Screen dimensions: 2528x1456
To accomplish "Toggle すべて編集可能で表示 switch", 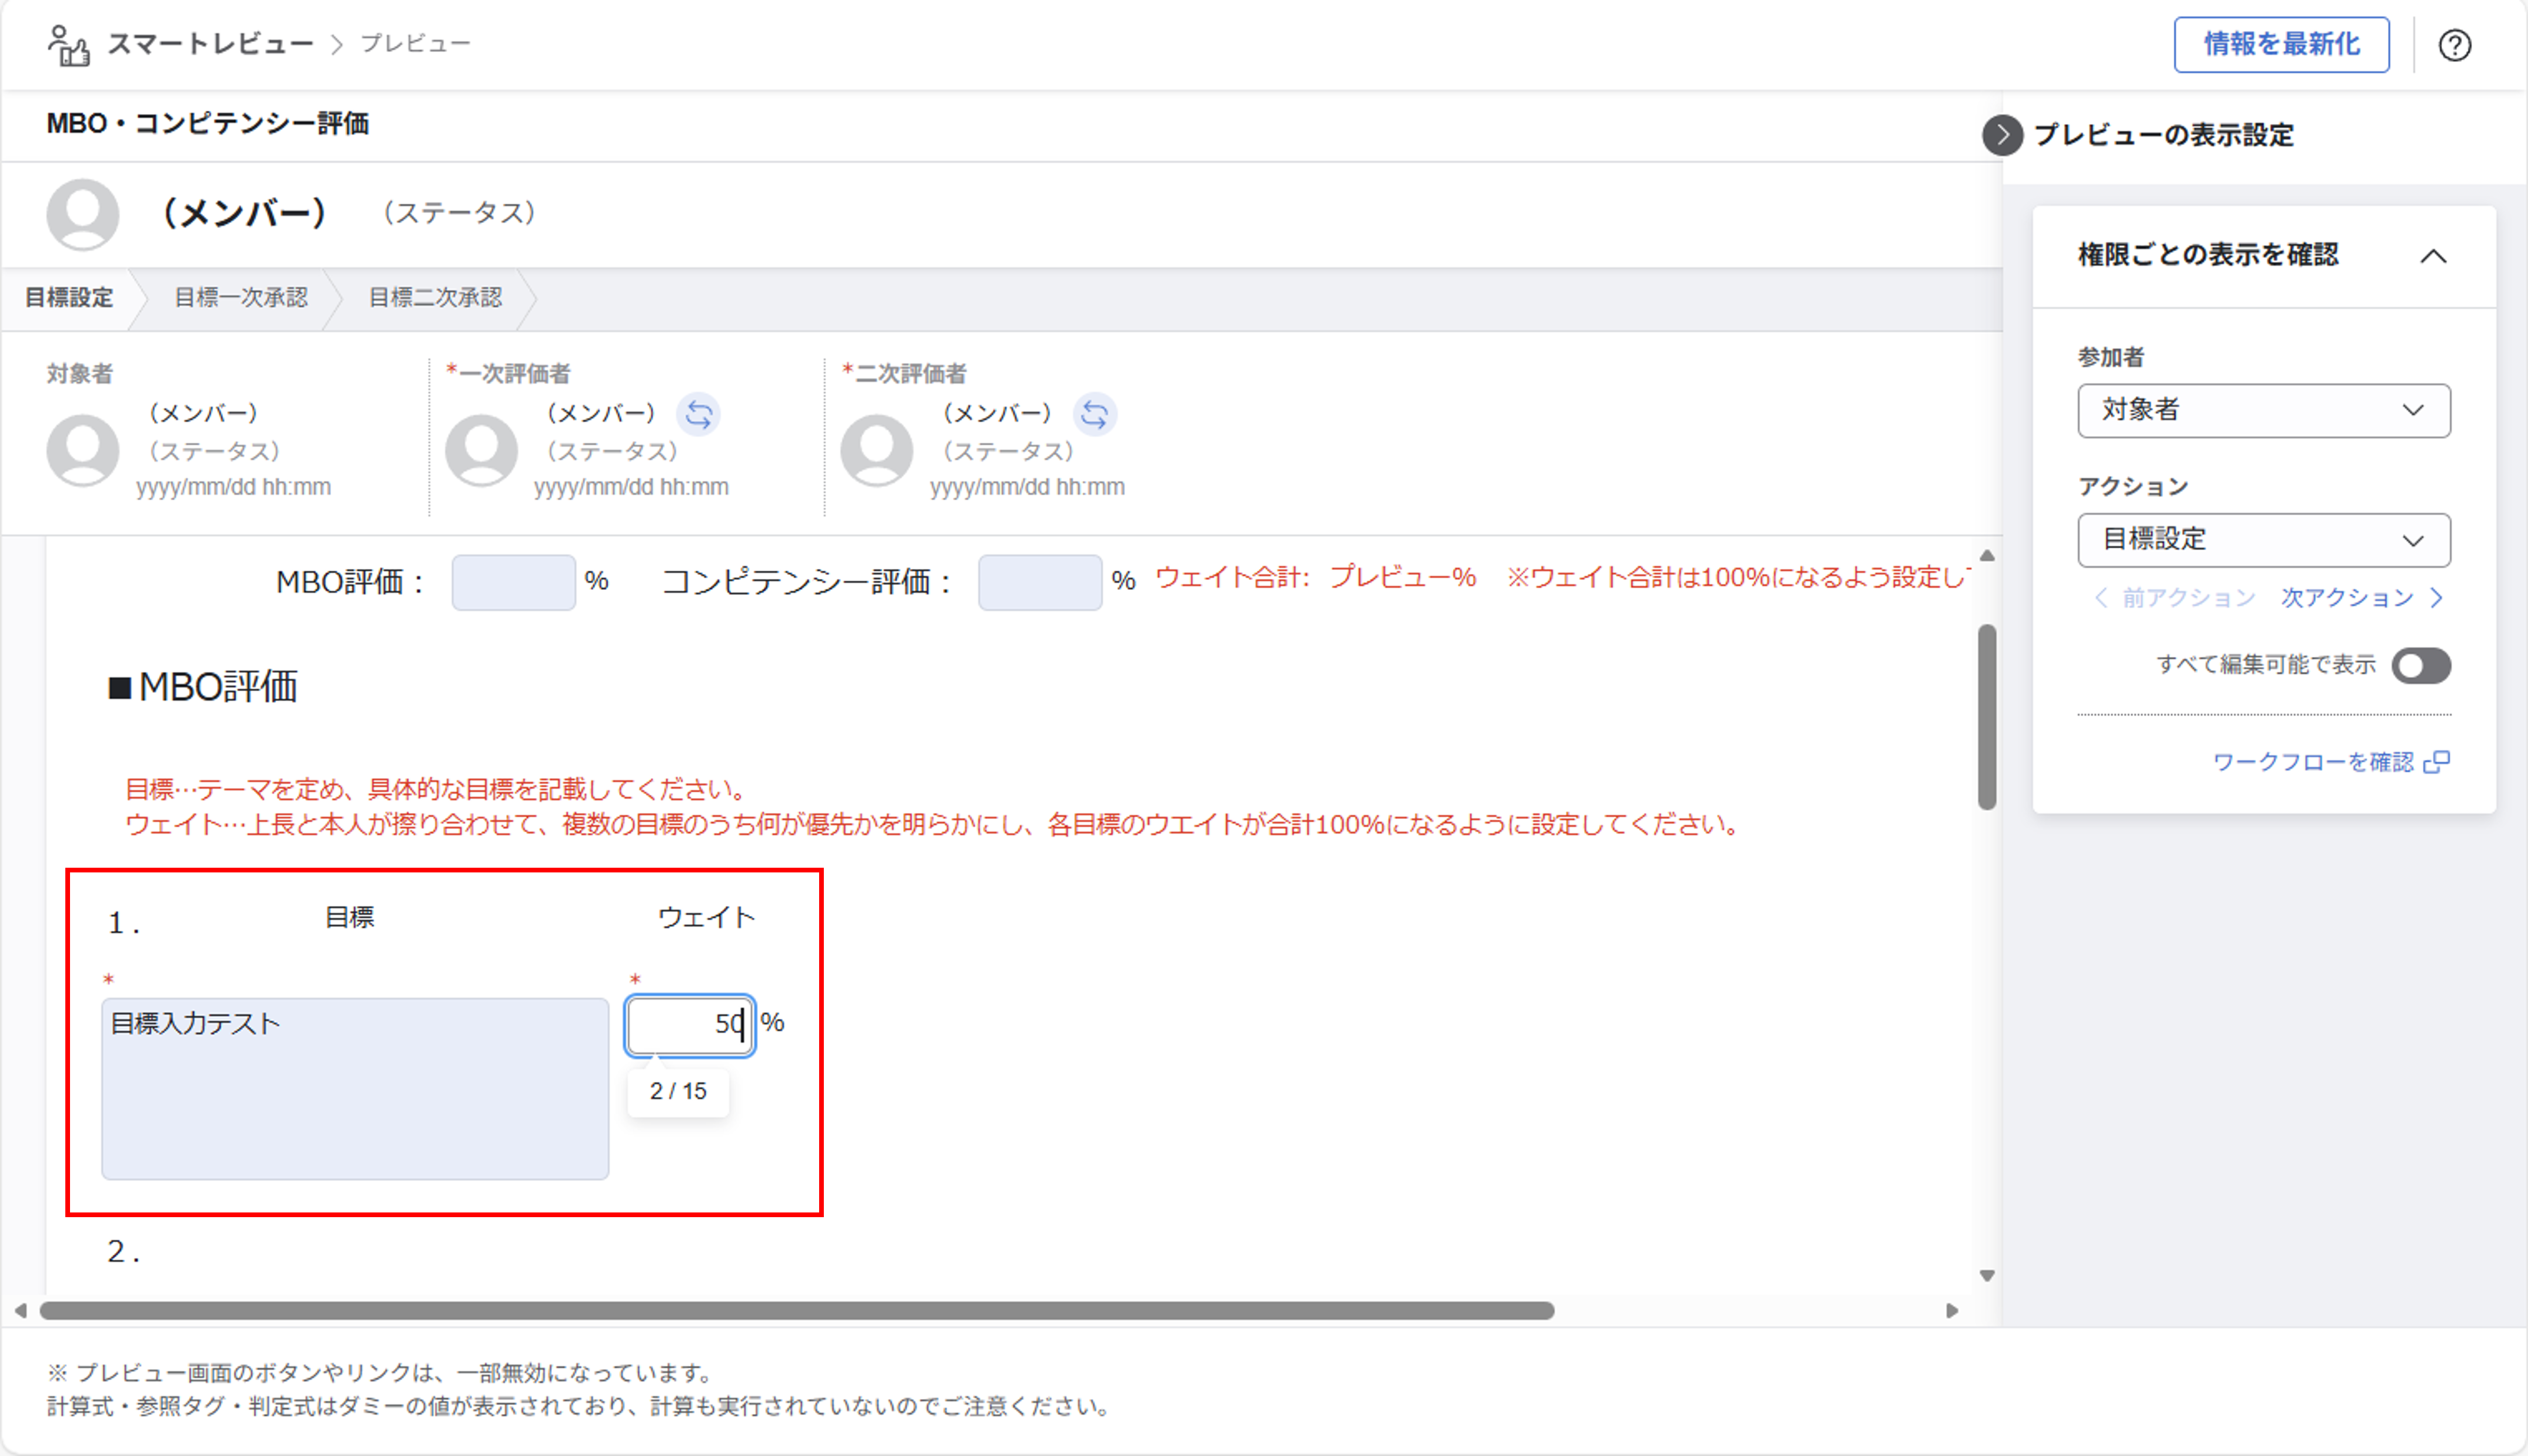I will pyautogui.click(x=2420, y=666).
